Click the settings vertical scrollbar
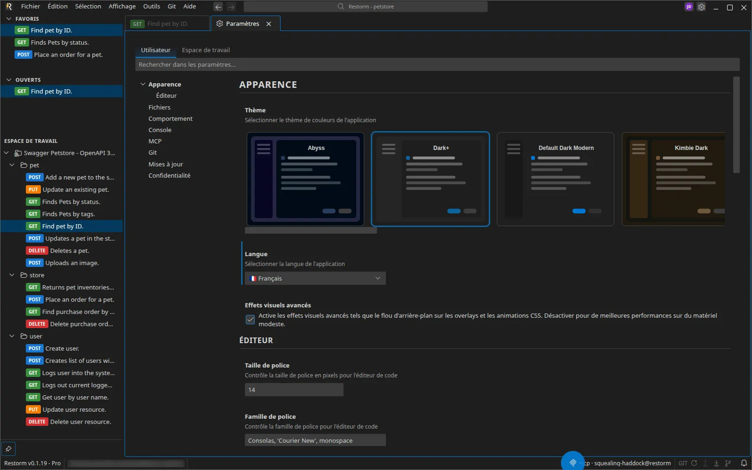Viewport: 752px width, 470px height. (x=736, y=125)
